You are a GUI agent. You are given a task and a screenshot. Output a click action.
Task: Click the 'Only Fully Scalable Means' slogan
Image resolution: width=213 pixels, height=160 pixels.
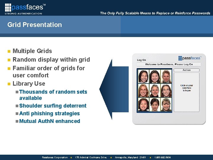point(155,13)
